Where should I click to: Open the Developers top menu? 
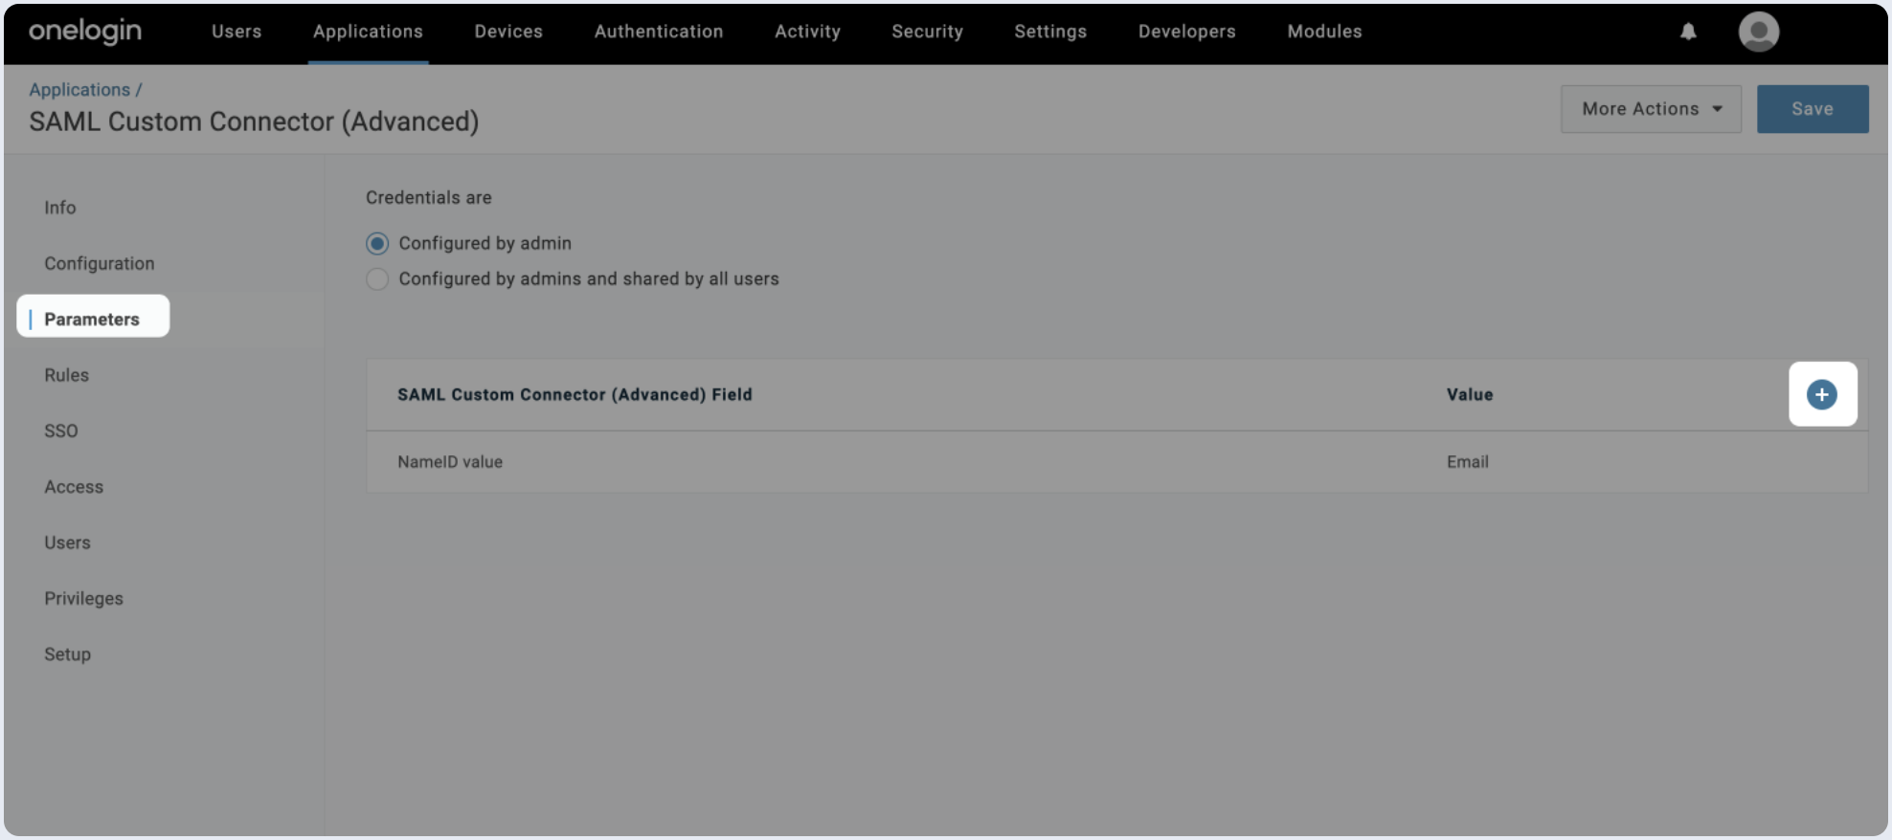(1186, 32)
